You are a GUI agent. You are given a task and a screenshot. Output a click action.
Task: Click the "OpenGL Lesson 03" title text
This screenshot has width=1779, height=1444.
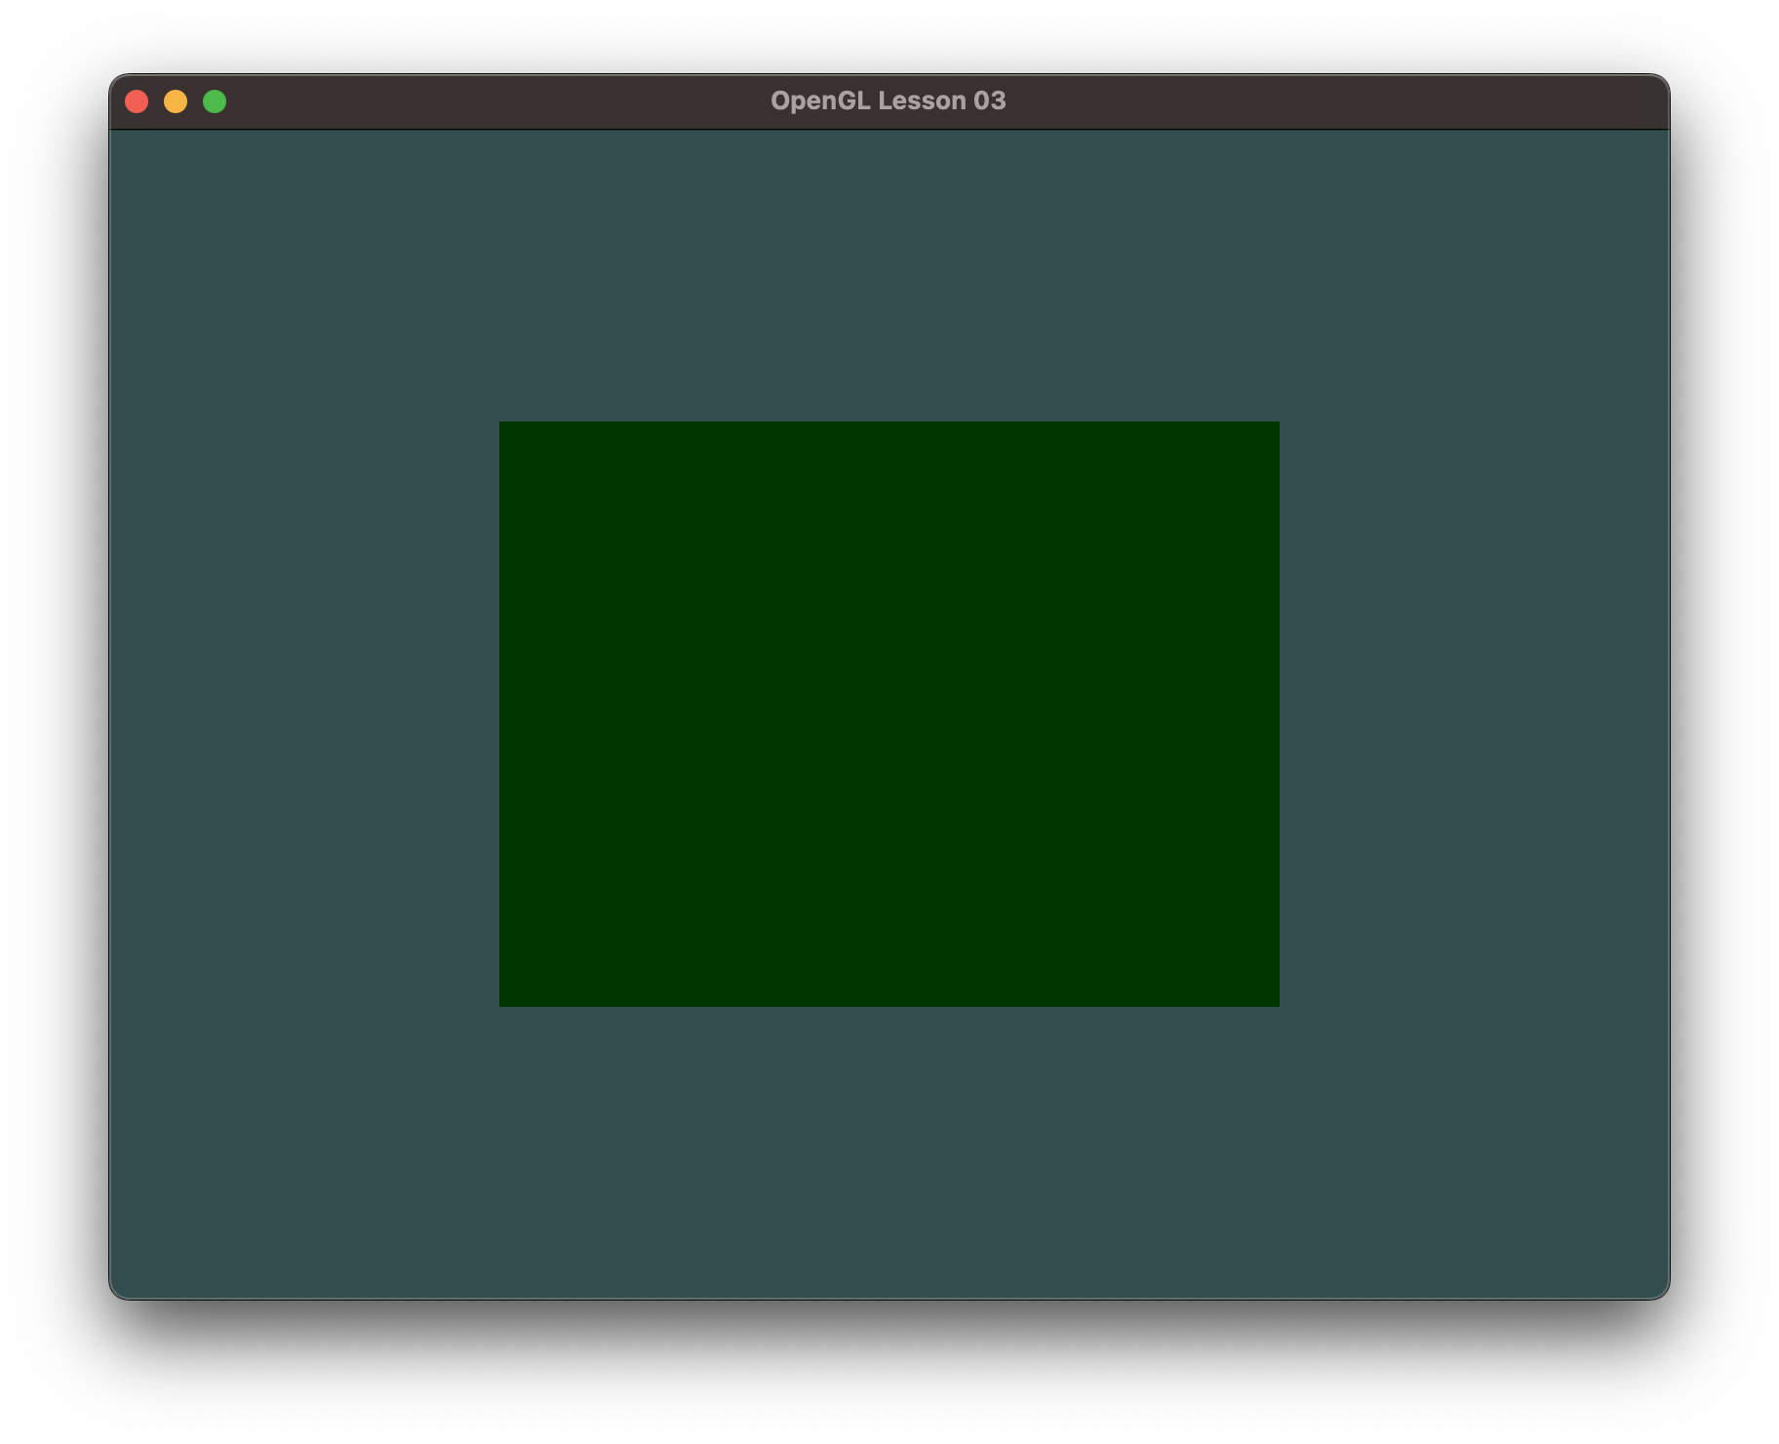pyautogui.click(x=889, y=100)
